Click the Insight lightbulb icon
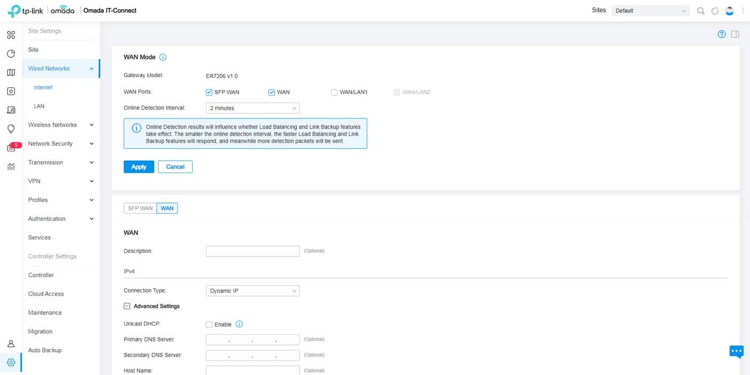This screenshot has height=375, width=750. coord(11,129)
